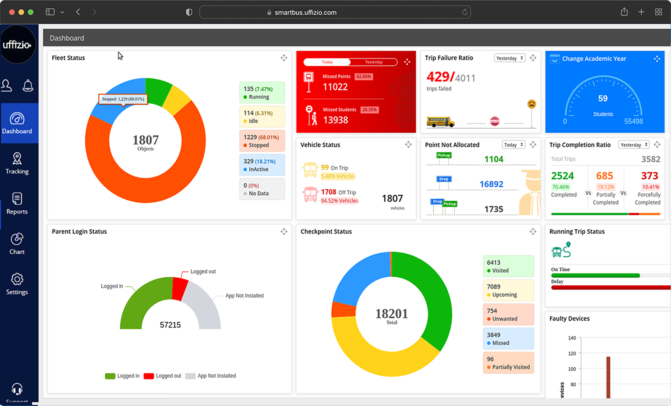This screenshot has width=671, height=406.
Task: Click move handle on Fleet Status widget
Action: point(284,58)
